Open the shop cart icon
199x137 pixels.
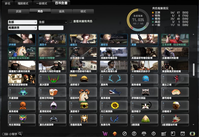[x=105, y=133]
